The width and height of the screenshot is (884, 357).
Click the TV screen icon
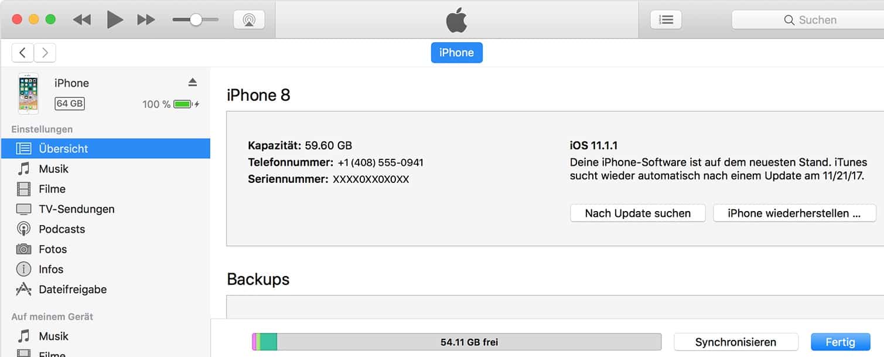coord(23,209)
